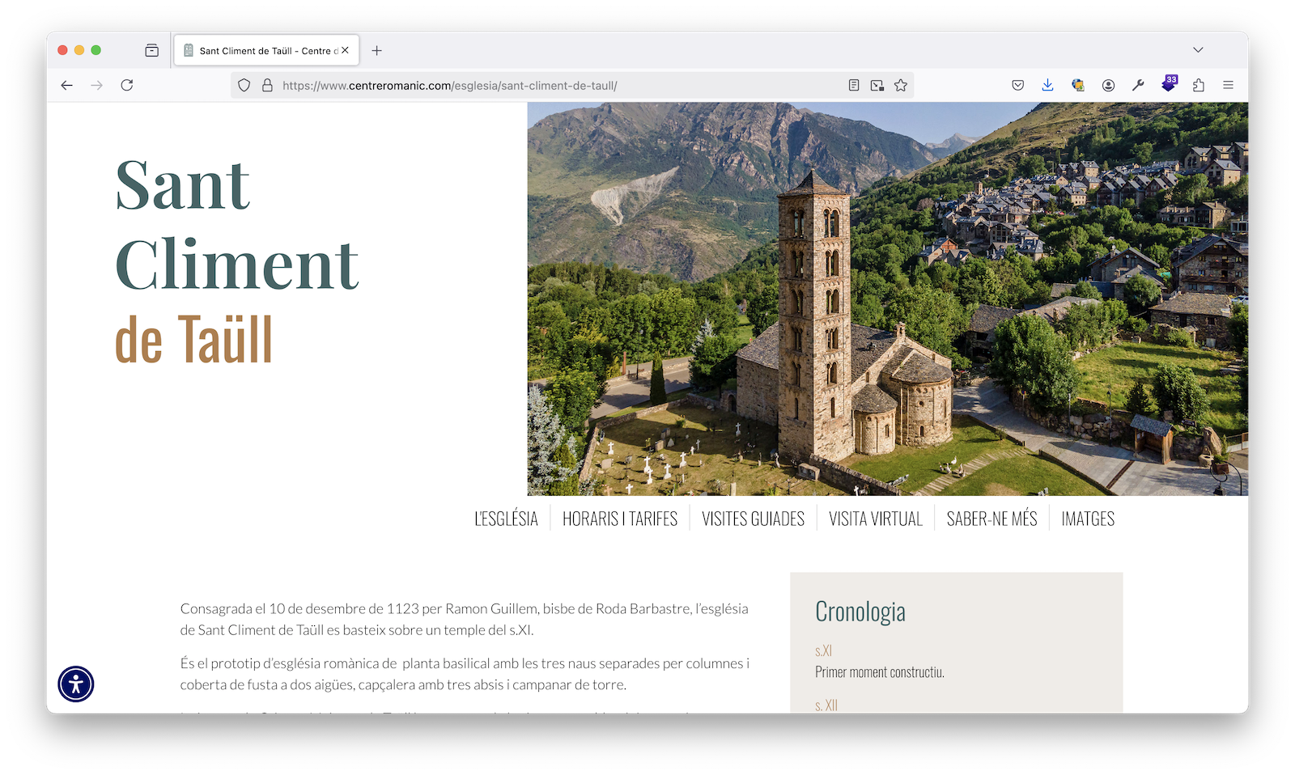Save page to Pocket

1018,85
